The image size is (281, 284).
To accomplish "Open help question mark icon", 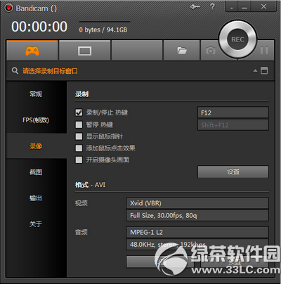I will (212, 6).
